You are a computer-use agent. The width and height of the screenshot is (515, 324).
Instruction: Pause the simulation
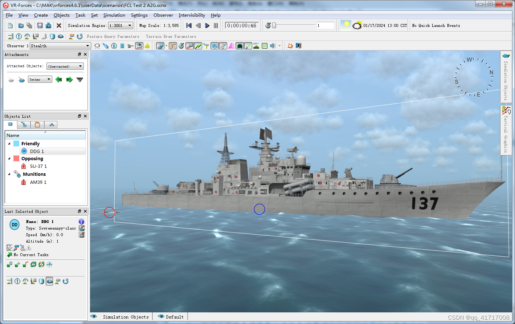[x=216, y=25]
